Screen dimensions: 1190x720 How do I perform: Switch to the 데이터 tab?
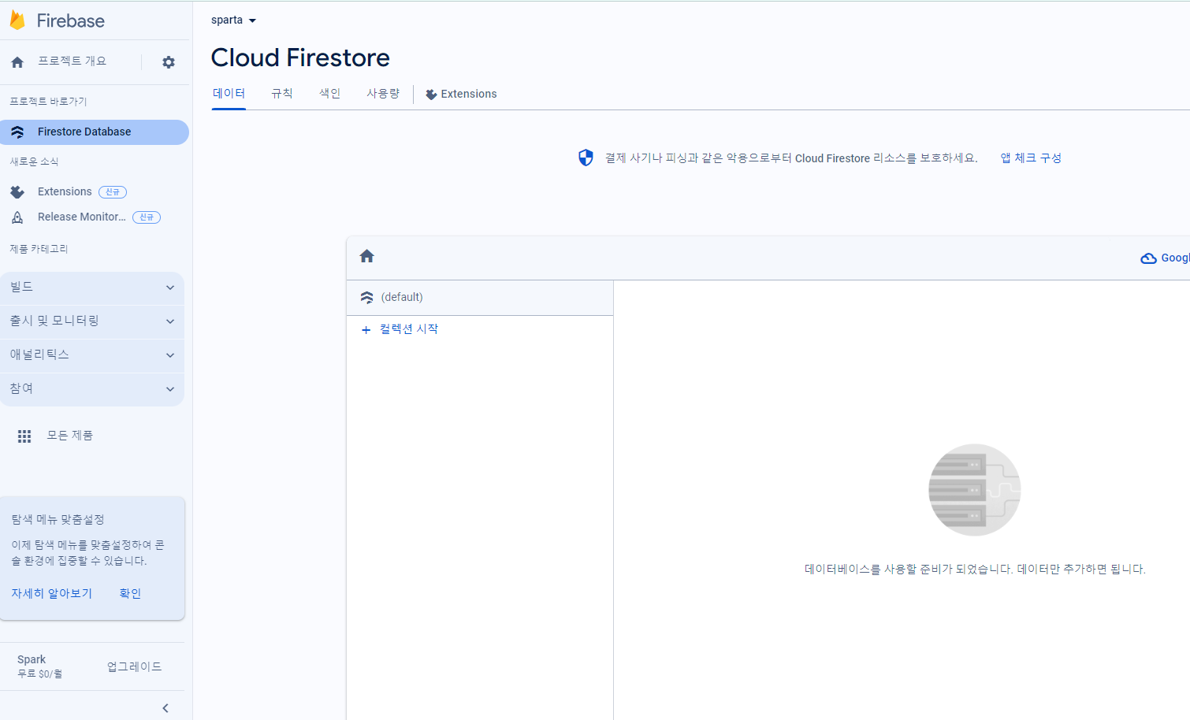click(x=229, y=94)
